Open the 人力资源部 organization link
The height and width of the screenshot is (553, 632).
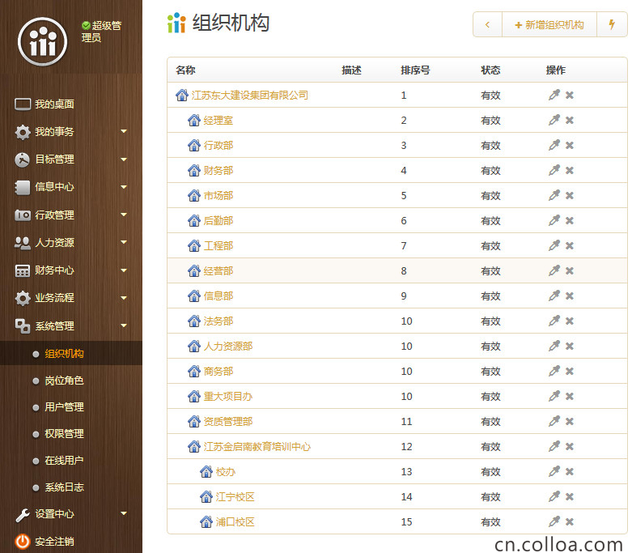coord(227,346)
